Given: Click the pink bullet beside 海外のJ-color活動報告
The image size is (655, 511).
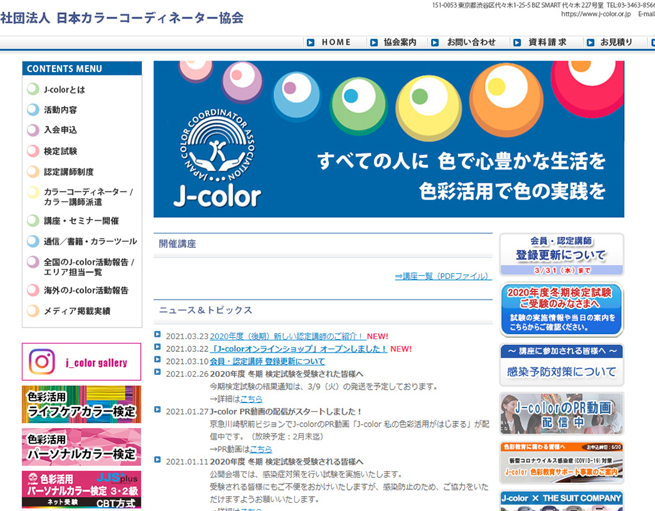Looking at the screenshot, I should [33, 291].
